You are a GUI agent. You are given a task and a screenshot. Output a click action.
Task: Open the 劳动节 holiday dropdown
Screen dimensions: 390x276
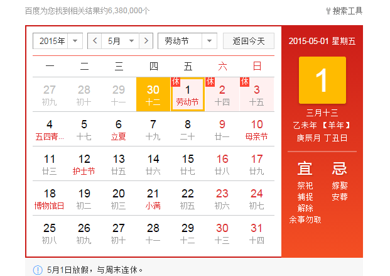[188, 41]
